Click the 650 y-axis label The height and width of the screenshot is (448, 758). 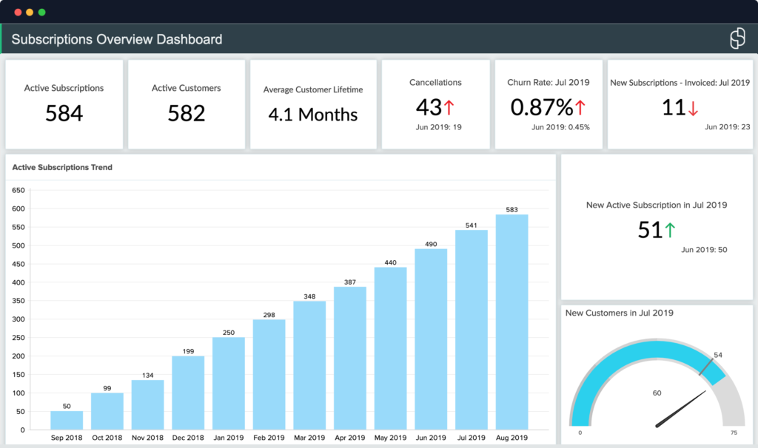19,190
